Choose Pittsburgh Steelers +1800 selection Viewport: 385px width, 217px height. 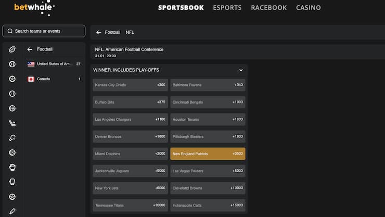pos(208,136)
